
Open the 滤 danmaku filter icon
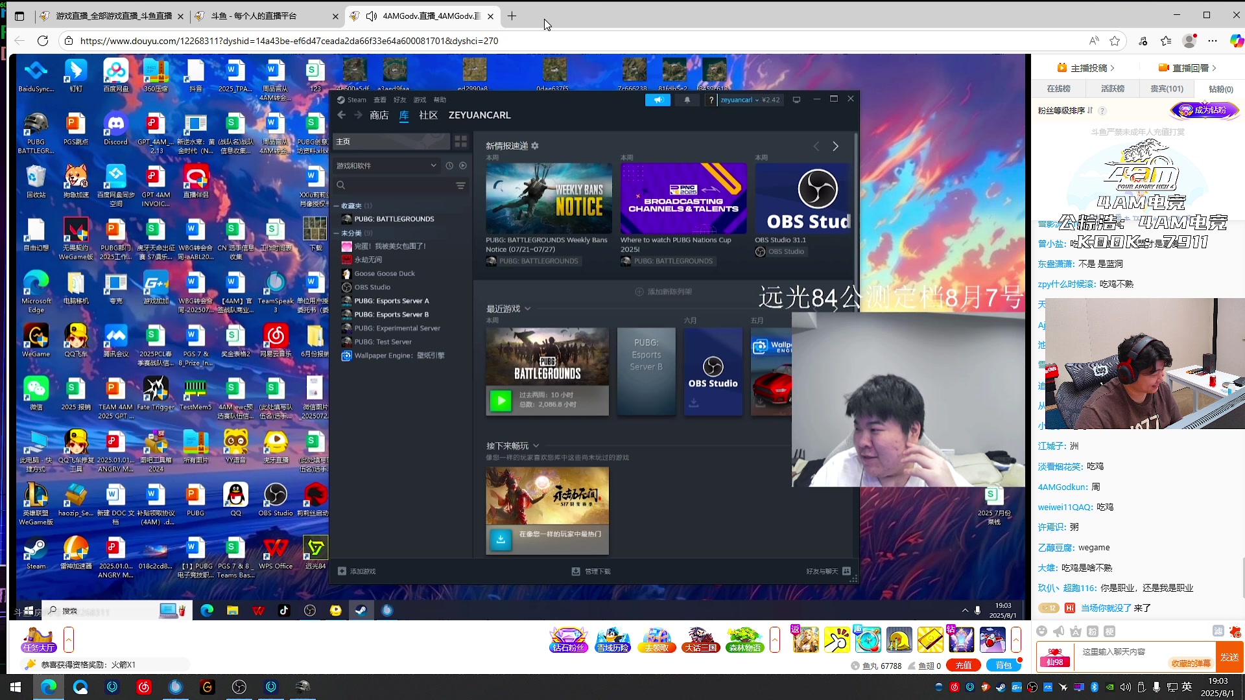[x=1218, y=631]
